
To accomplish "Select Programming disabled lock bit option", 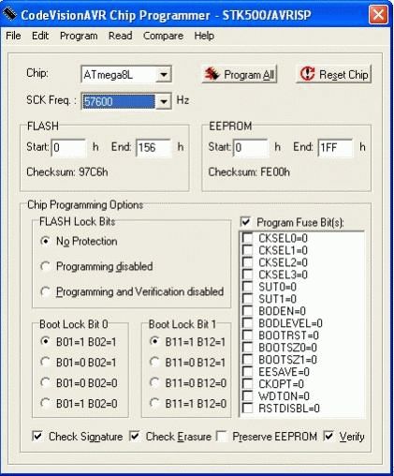I will click(46, 266).
